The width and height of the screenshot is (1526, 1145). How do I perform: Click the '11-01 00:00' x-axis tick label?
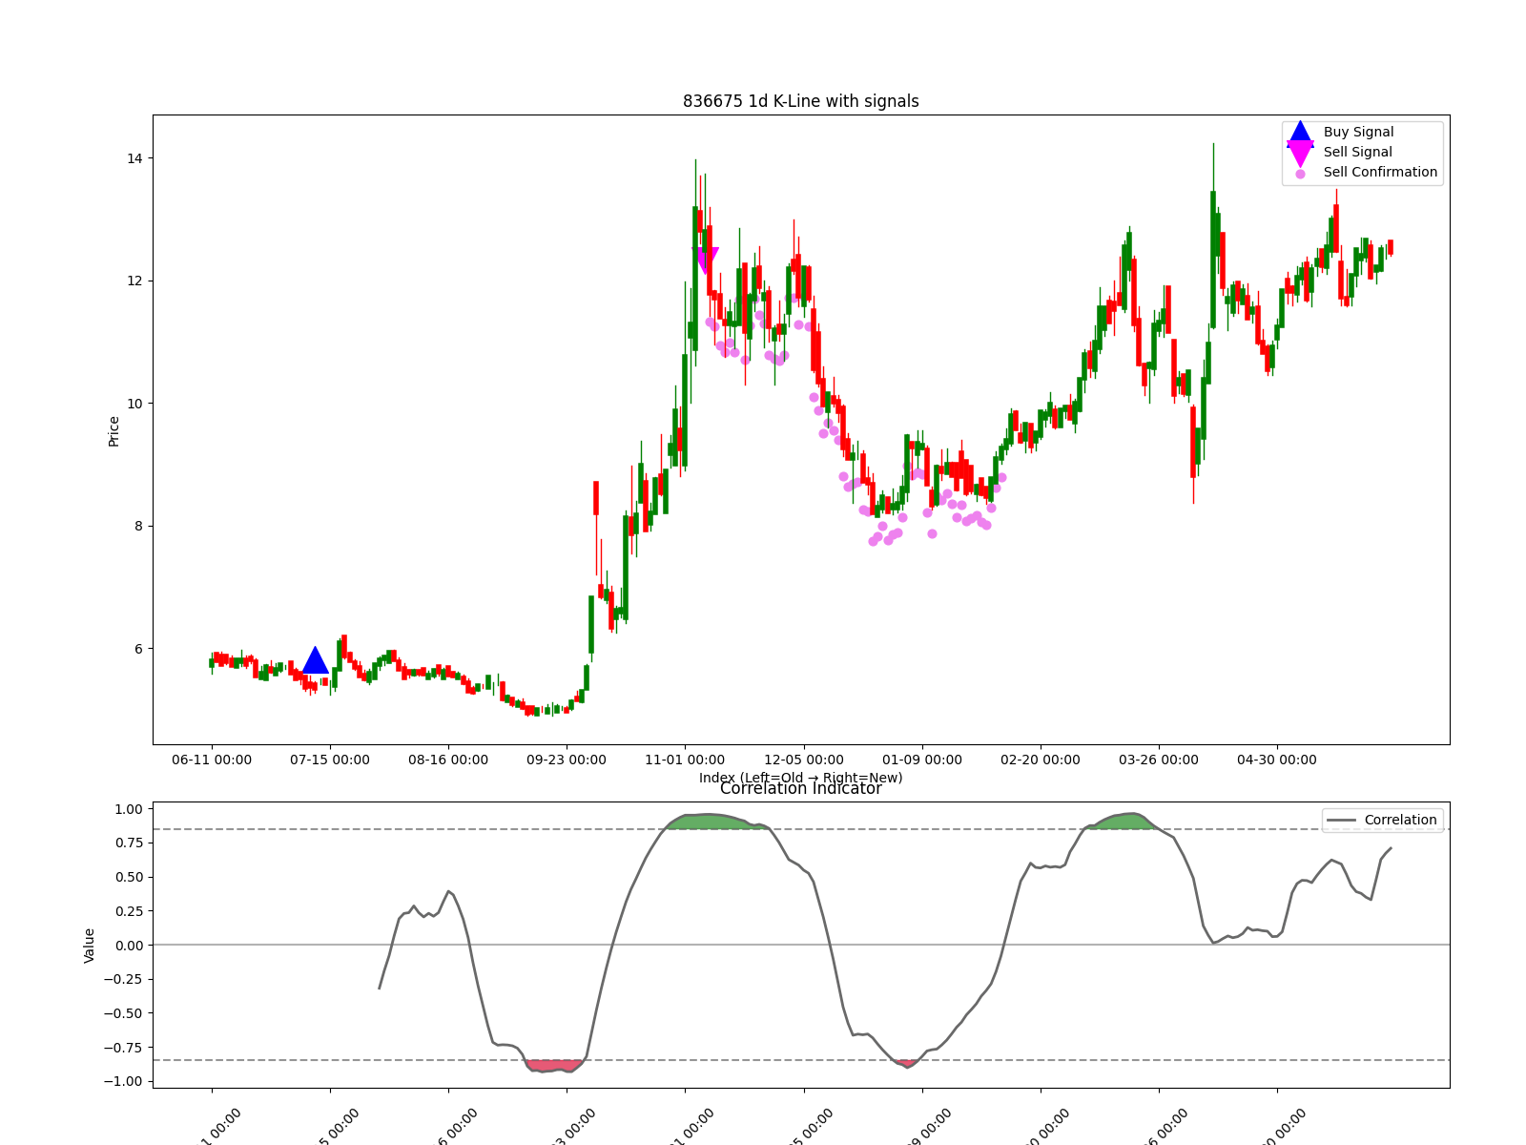click(x=685, y=760)
